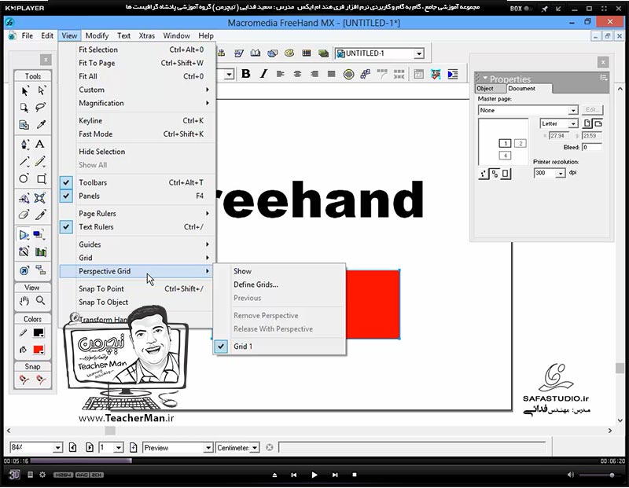Select the Hand tool
Screen dimensions: 629x488
pyautogui.click(x=24, y=301)
